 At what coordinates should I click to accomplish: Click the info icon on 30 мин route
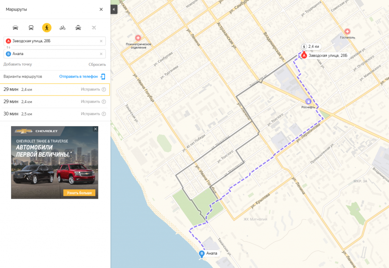[104, 114]
